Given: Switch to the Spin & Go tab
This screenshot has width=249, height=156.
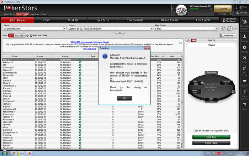Looking at the screenshot, I should (103, 20).
